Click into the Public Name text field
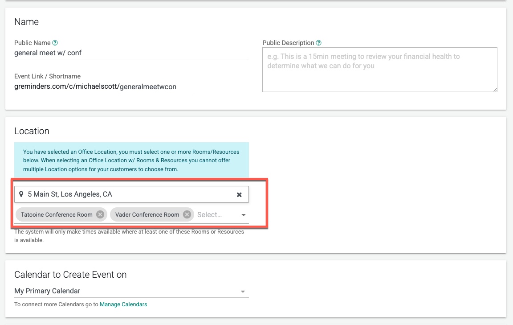 131,53
